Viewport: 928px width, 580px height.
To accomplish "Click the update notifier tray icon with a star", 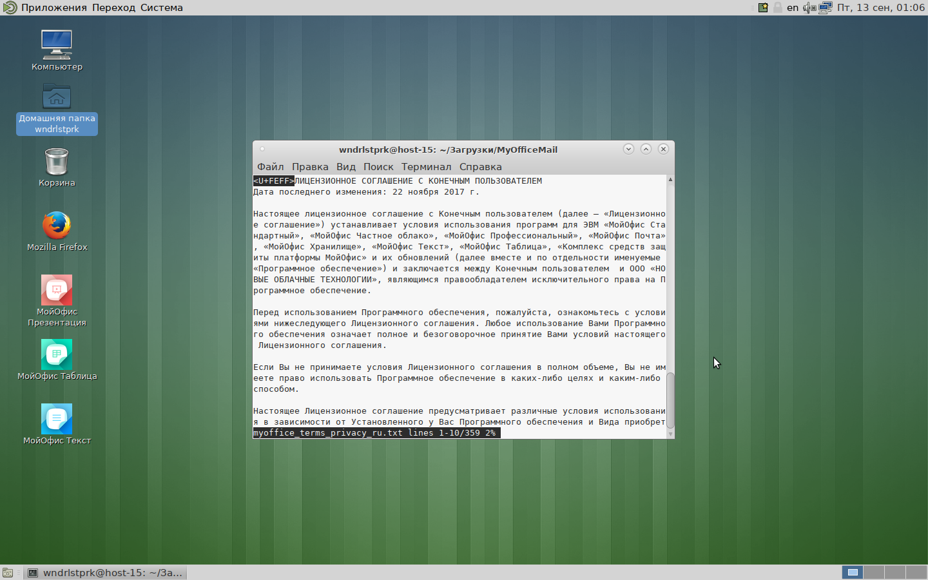I will [x=763, y=8].
